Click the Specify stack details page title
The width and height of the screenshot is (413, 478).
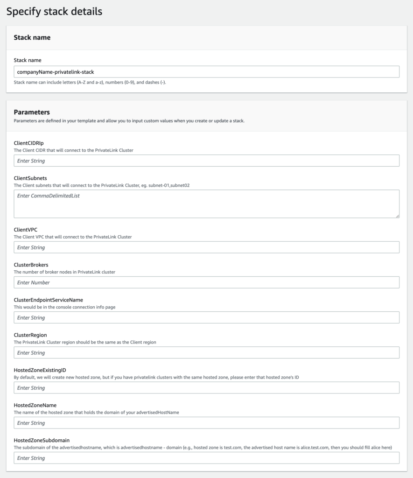point(54,12)
